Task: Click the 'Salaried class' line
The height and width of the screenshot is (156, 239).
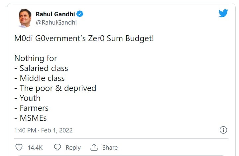Action: pos(44,68)
